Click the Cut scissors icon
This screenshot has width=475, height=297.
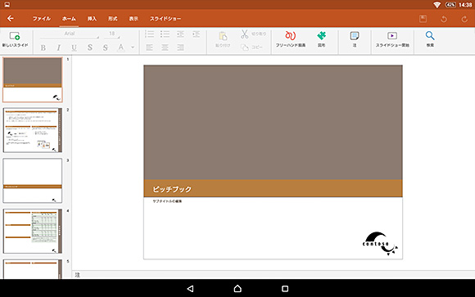245,34
